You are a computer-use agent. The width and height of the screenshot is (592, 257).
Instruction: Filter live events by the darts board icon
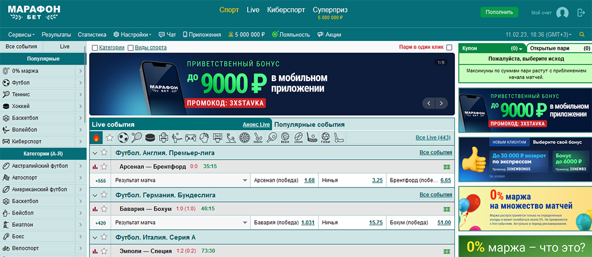pyautogui.click(x=245, y=138)
